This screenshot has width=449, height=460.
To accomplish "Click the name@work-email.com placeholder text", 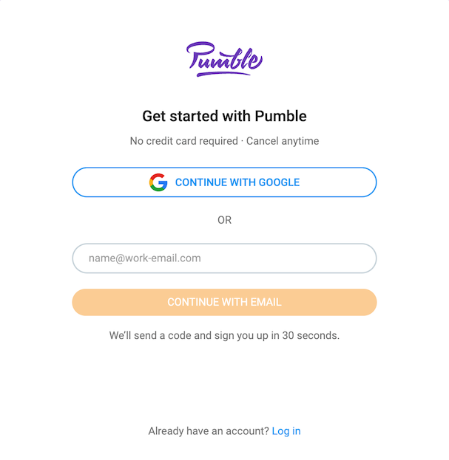I will click(x=145, y=258).
